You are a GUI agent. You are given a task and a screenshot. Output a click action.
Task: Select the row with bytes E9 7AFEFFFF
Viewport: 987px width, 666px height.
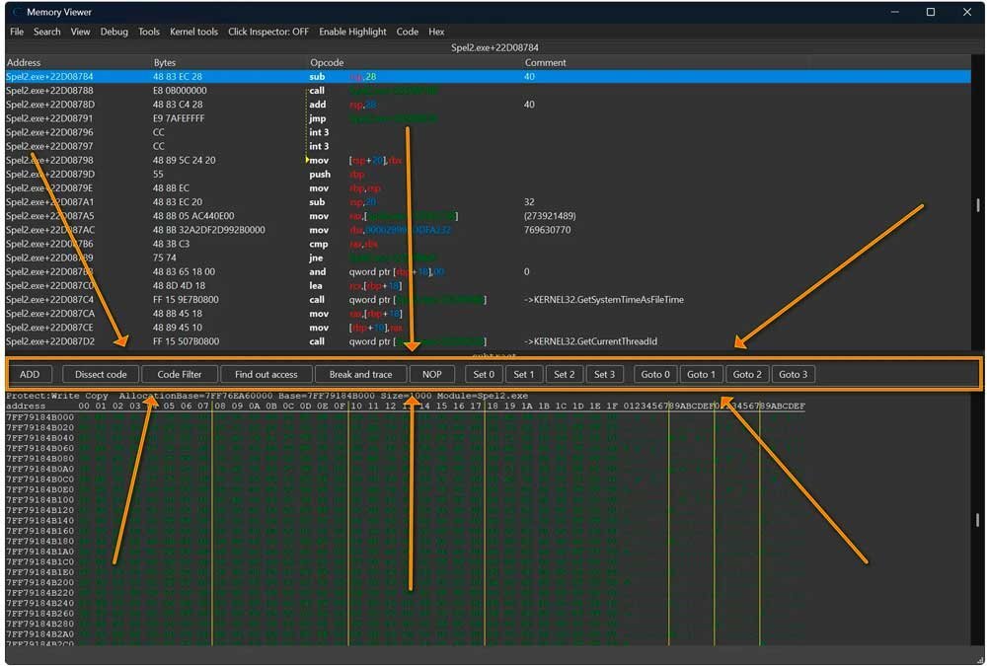click(488, 118)
